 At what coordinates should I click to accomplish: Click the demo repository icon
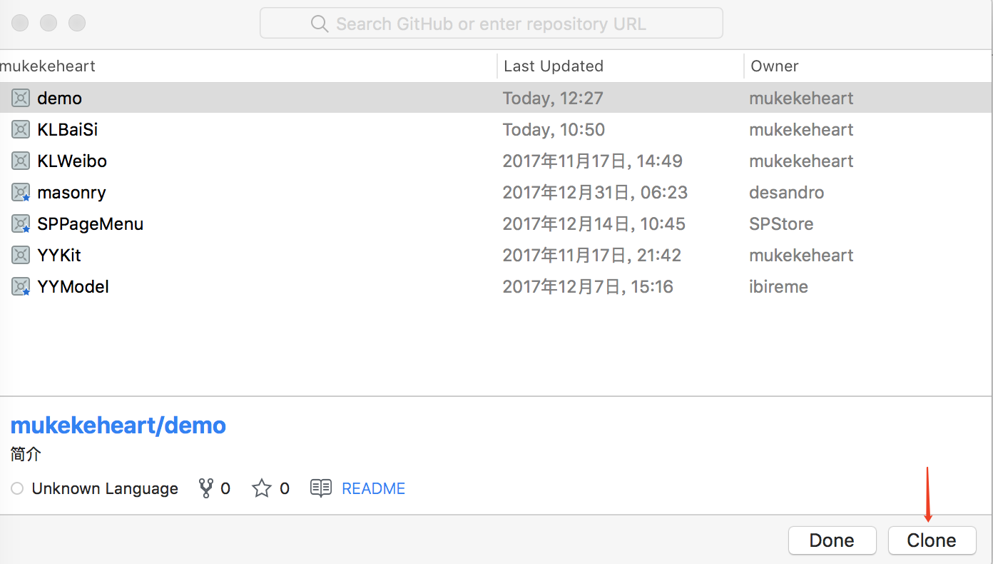(21, 98)
